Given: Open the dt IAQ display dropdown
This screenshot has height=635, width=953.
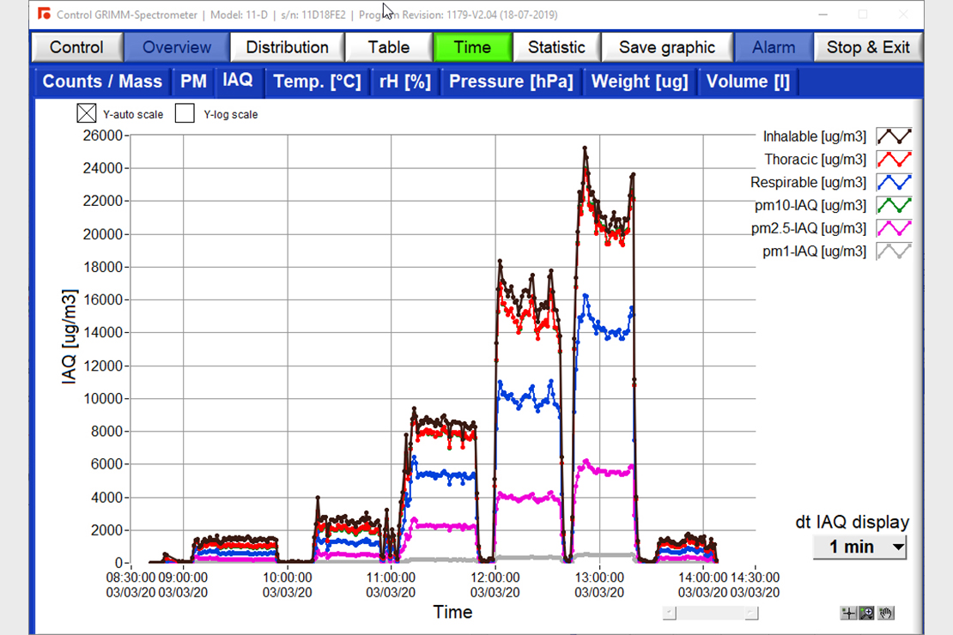Looking at the screenshot, I should 860,547.
